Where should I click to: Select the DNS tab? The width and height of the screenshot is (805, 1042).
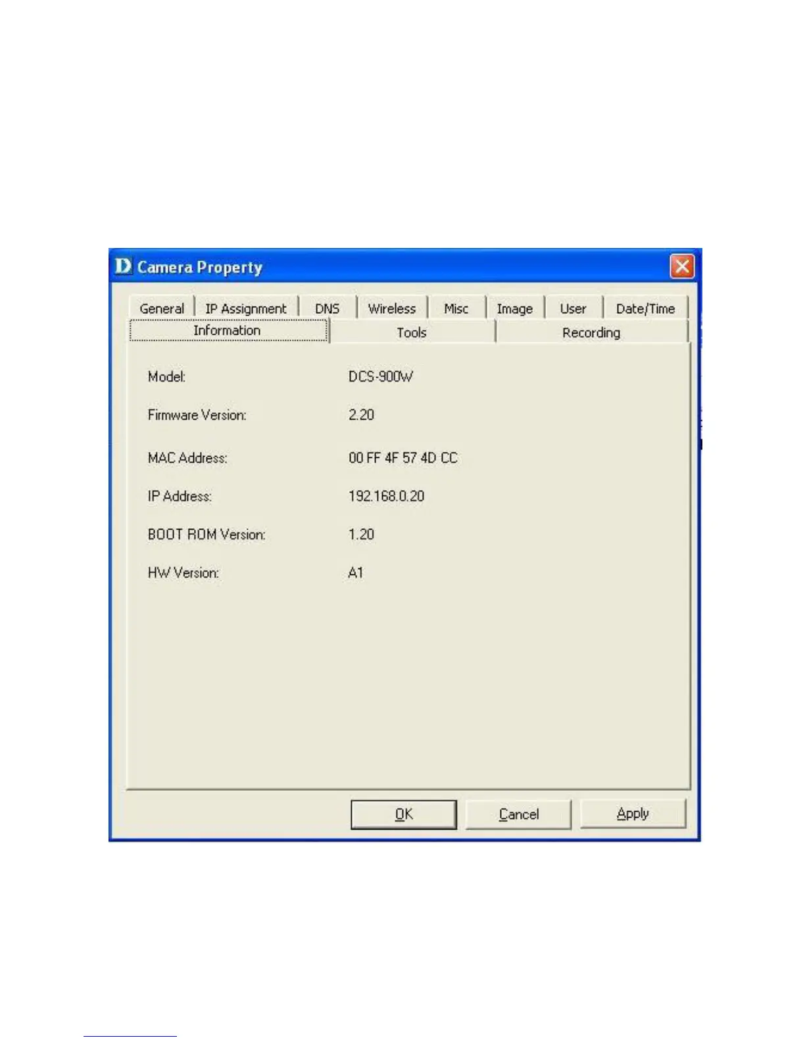[327, 309]
